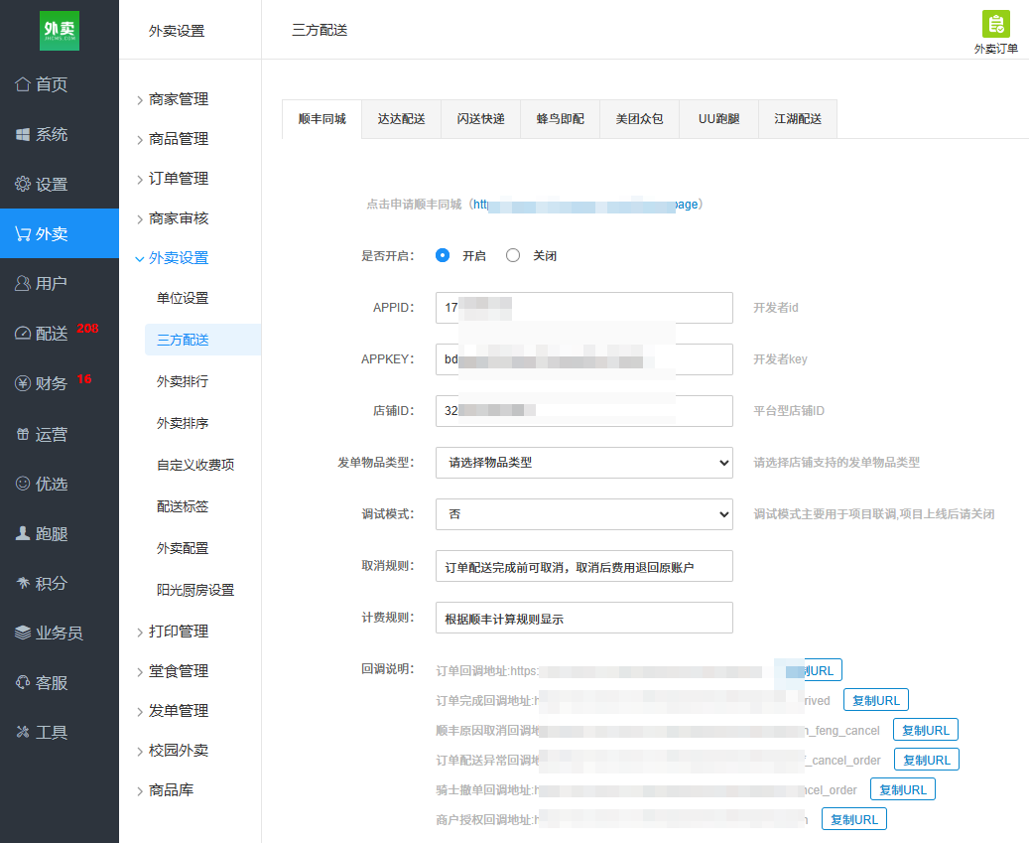This screenshot has height=843, width=1029.
Task: Click the APPID input field
Action: (x=584, y=307)
